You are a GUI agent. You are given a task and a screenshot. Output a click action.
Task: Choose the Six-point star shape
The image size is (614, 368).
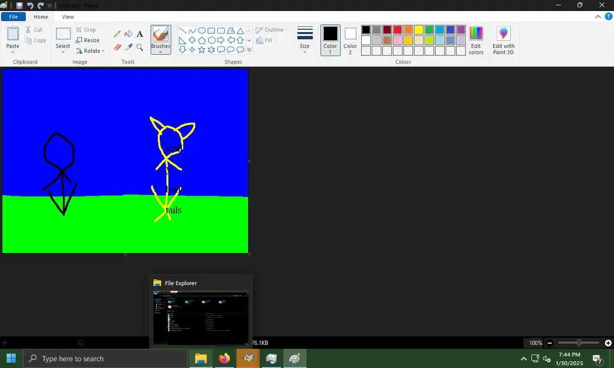click(211, 49)
